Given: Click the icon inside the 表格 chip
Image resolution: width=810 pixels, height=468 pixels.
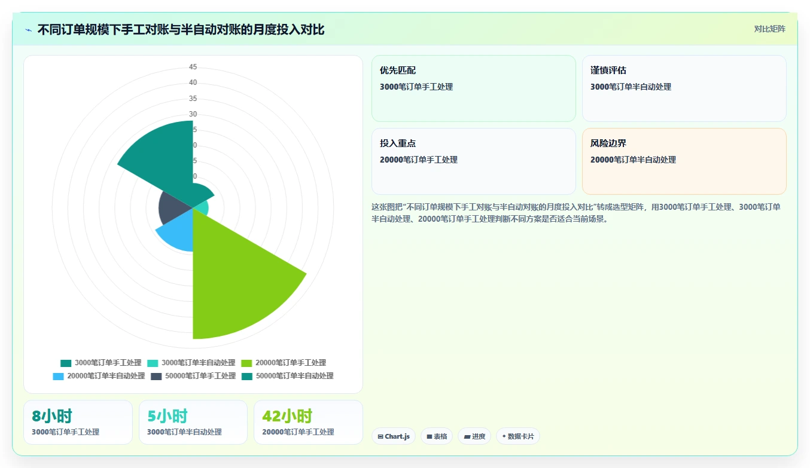Looking at the screenshot, I should point(430,437).
